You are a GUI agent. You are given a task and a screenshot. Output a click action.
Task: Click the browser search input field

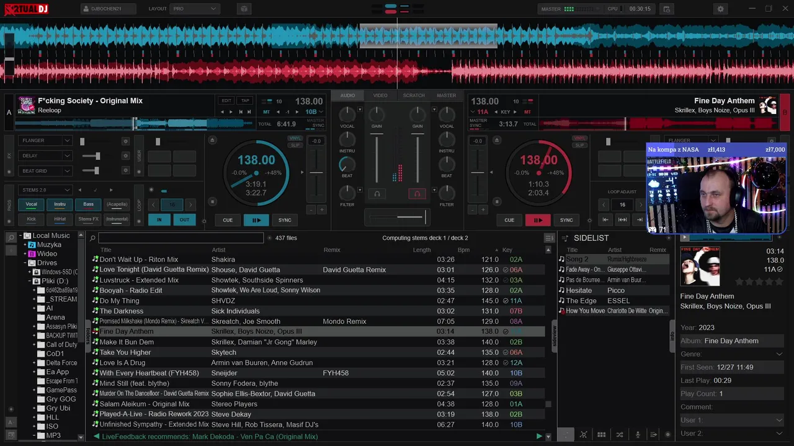click(181, 238)
